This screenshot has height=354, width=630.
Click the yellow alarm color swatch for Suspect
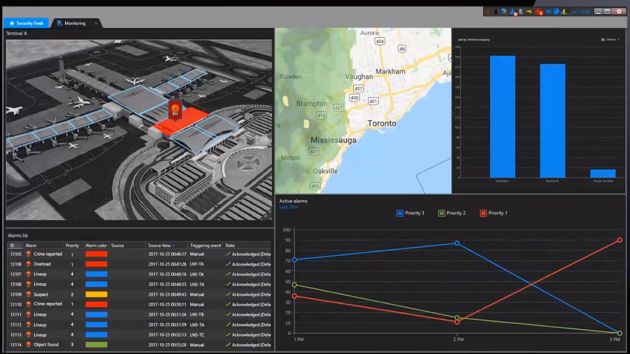[96, 295]
